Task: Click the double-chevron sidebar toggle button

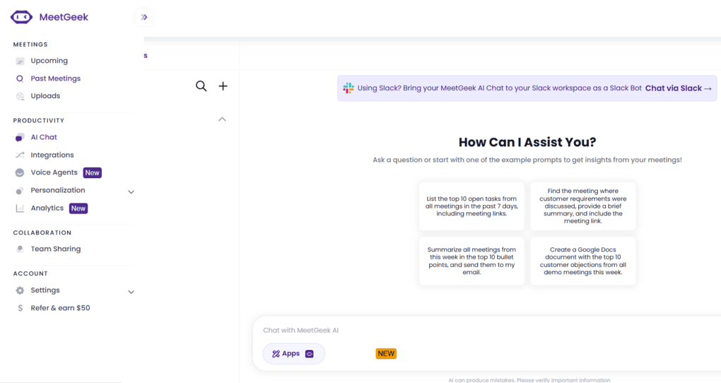Action: point(144,17)
